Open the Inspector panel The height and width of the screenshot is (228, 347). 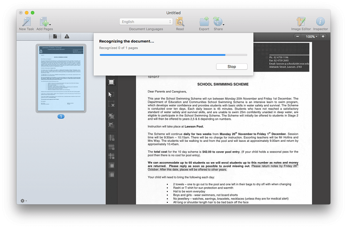coord(320,22)
